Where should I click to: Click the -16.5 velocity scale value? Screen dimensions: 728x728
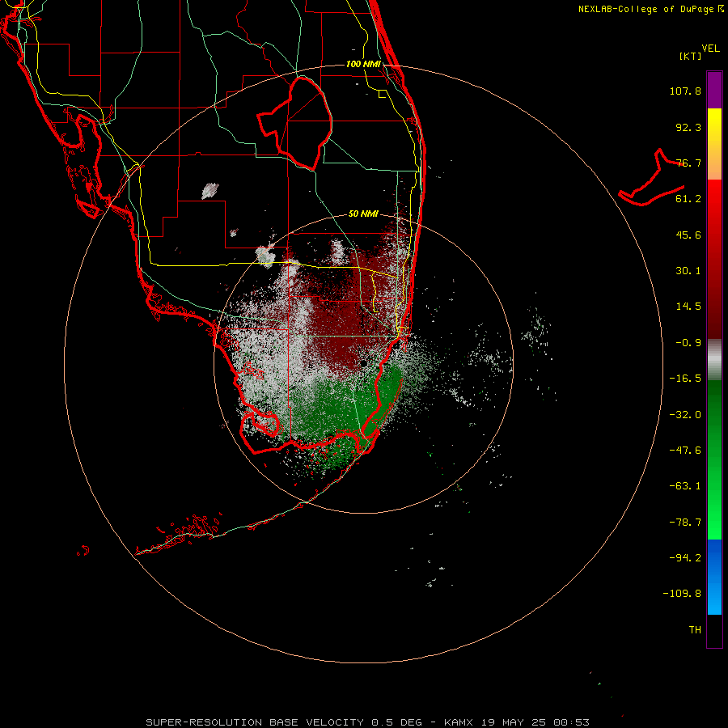point(685,379)
